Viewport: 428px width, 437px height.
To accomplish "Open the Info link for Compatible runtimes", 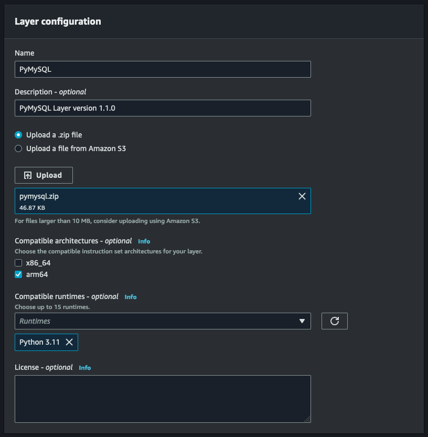I will pyautogui.click(x=130, y=296).
